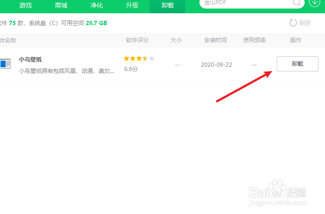This screenshot has width=325, height=214.
Task: Sort by 使用频率 column header
Action: pos(254,40)
